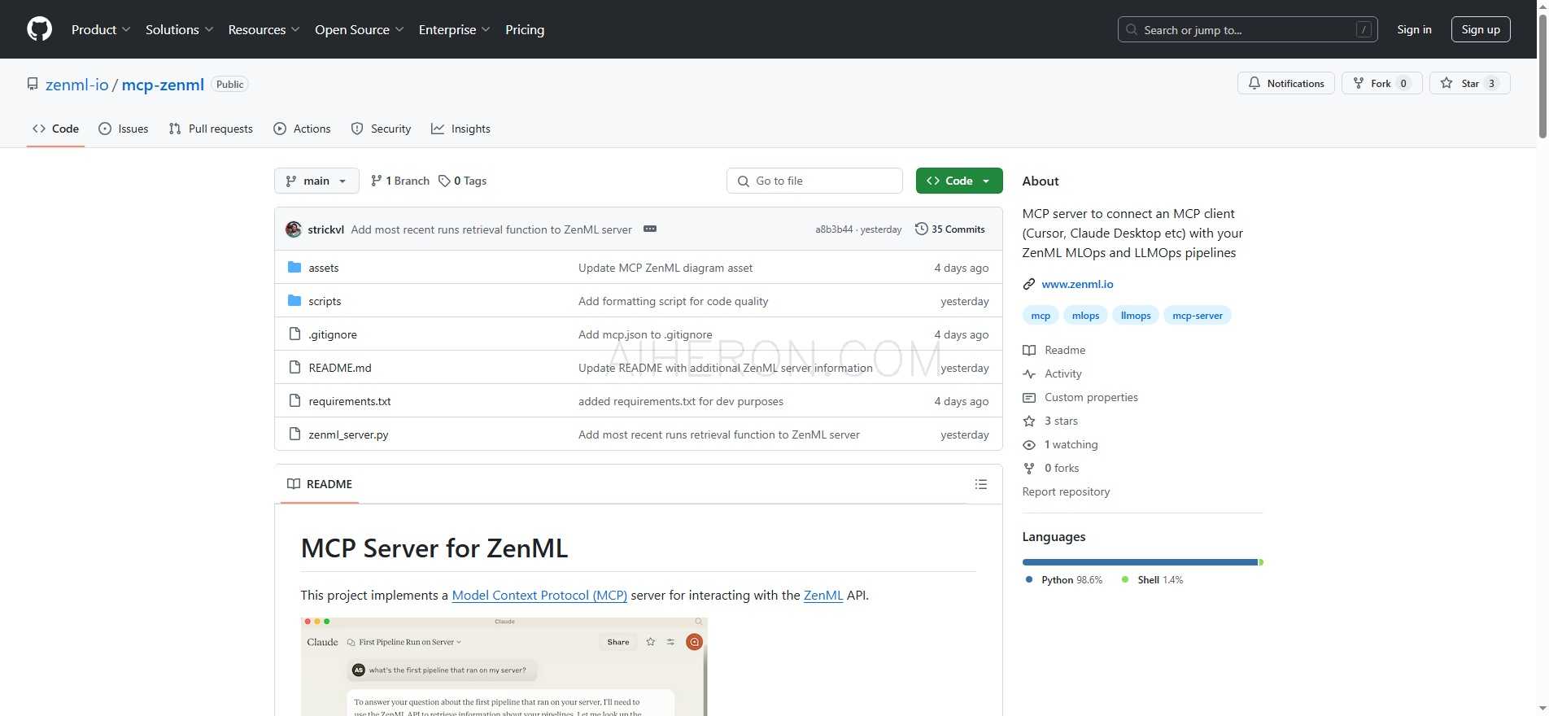Open the Enterprise dropdown menu
The width and height of the screenshot is (1549, 716).
pyautogui.click(x=455, y=29)
